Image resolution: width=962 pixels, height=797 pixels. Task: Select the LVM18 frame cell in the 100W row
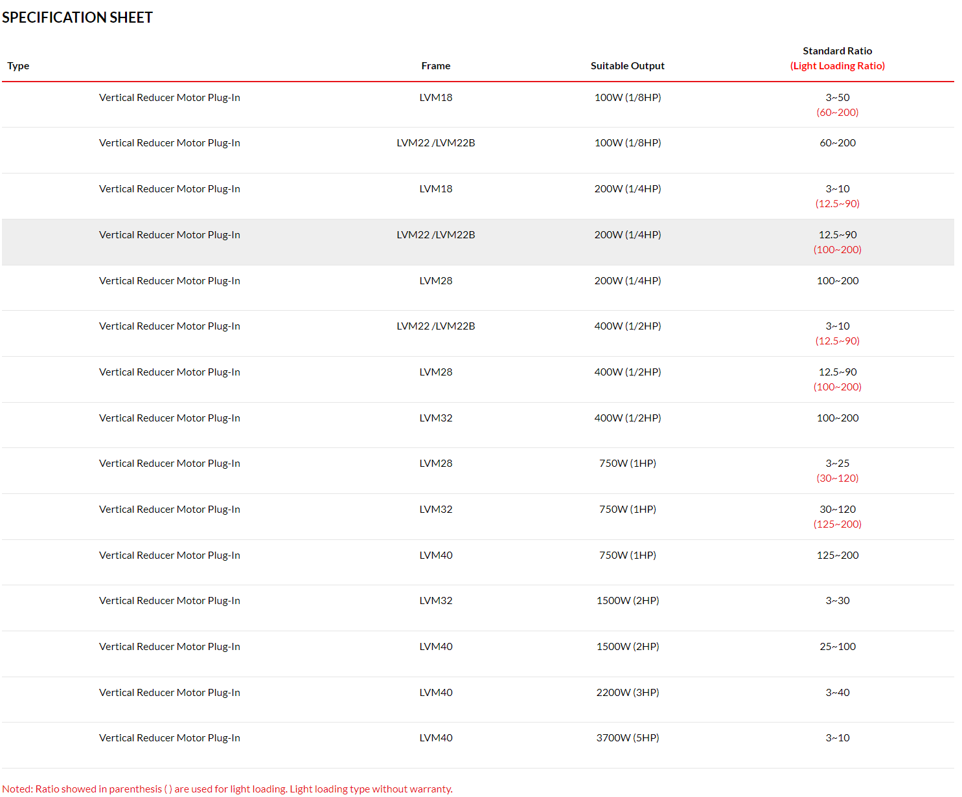click(x=436, y=98)
